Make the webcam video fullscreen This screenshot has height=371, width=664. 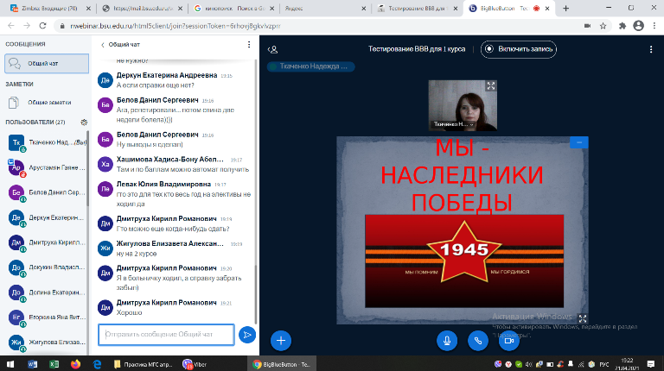[x=491, y=85]
